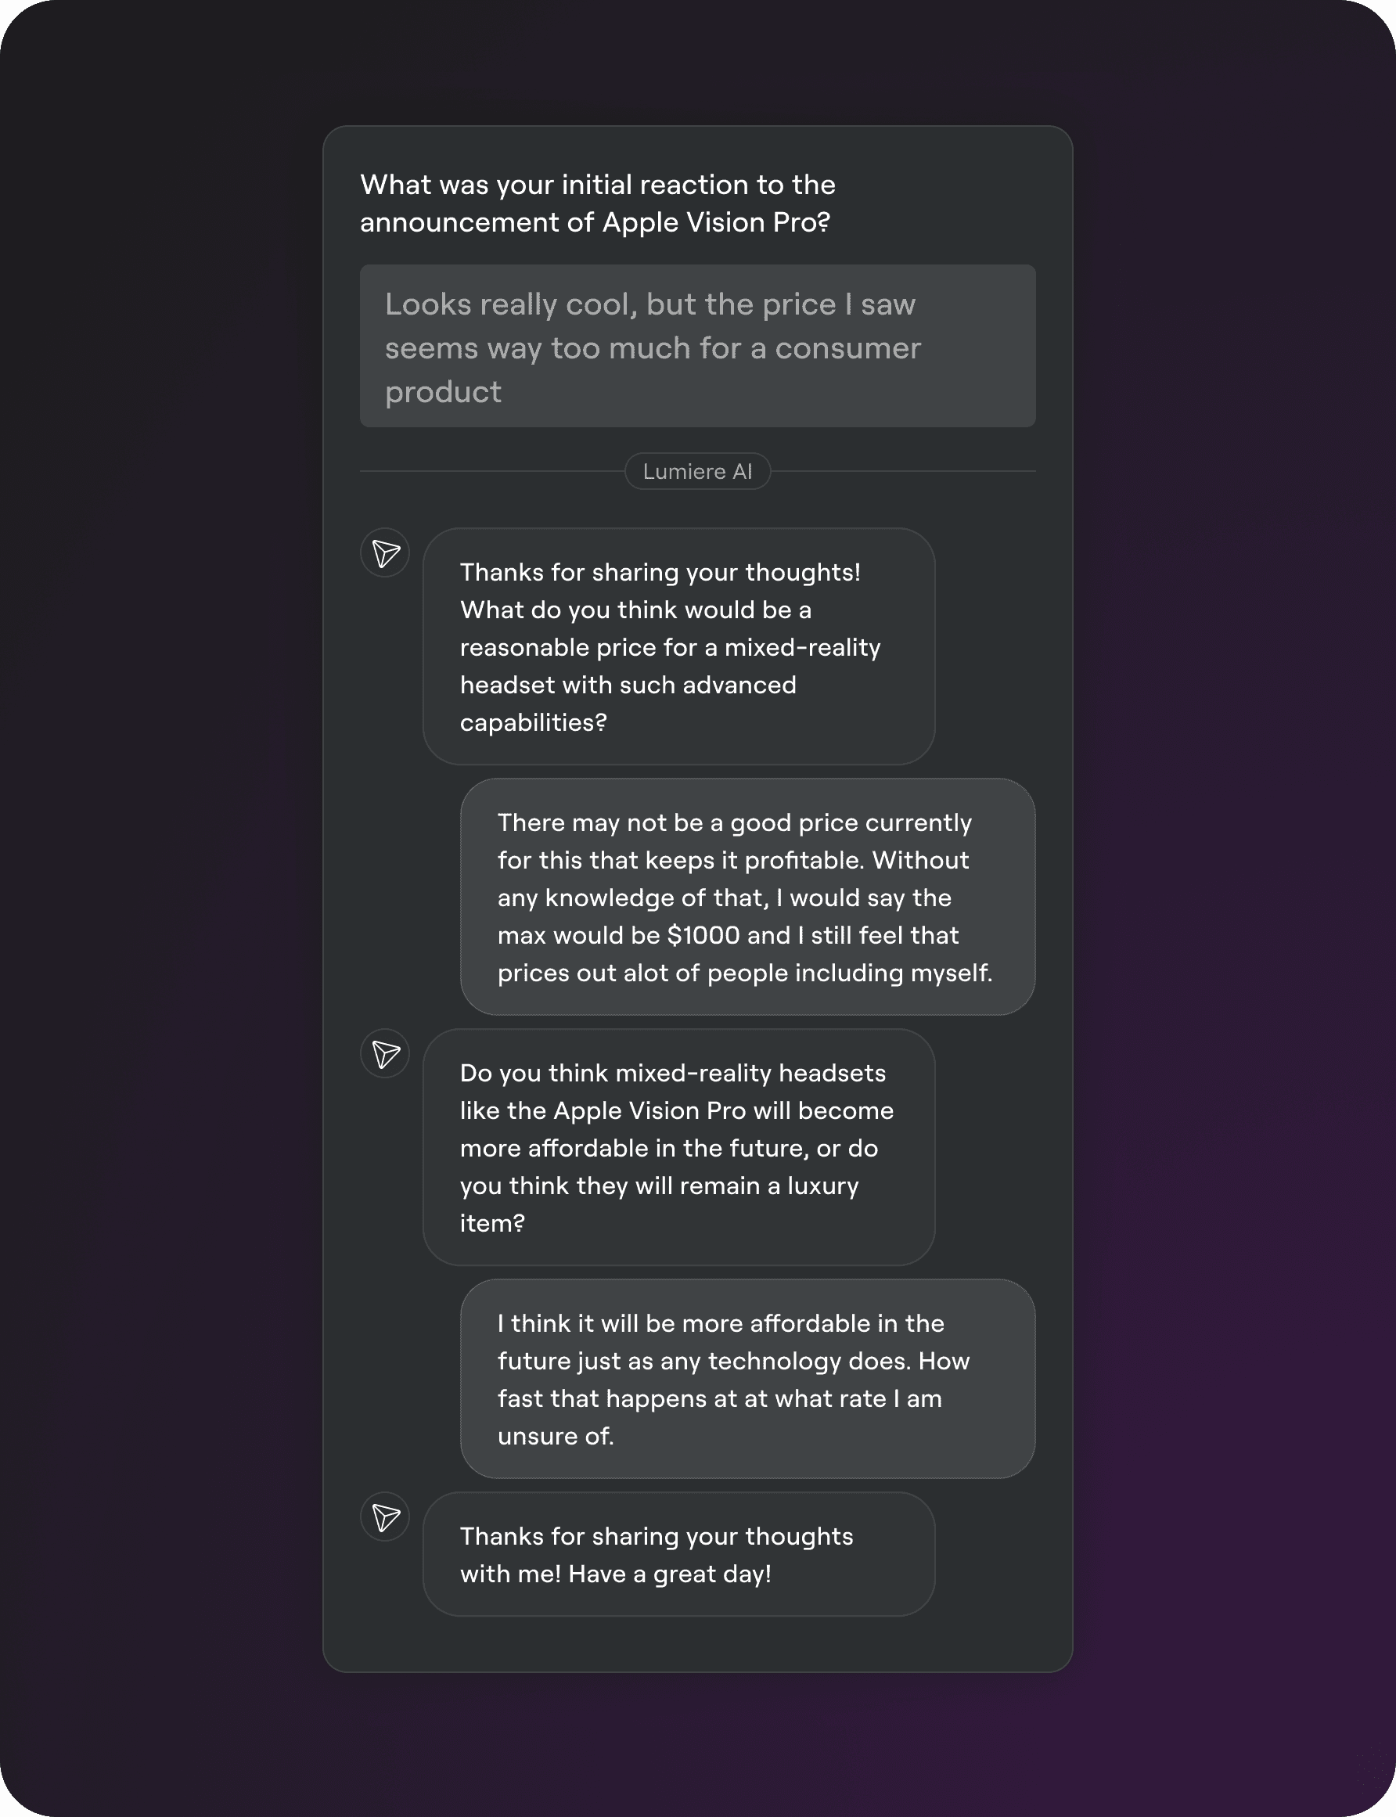Click 'Apple Vision Pro?' in the heading question
Screen dimensions: 1396x1817
pos(716,223)
